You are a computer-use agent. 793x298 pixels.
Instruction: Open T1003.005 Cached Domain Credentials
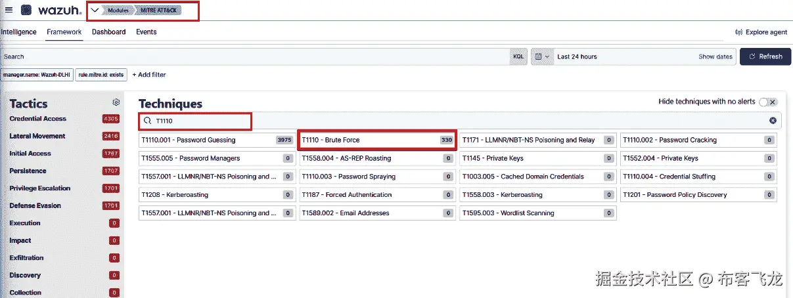click(537, 177)
